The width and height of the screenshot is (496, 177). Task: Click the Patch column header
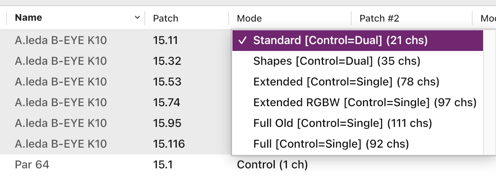point(165,18)
